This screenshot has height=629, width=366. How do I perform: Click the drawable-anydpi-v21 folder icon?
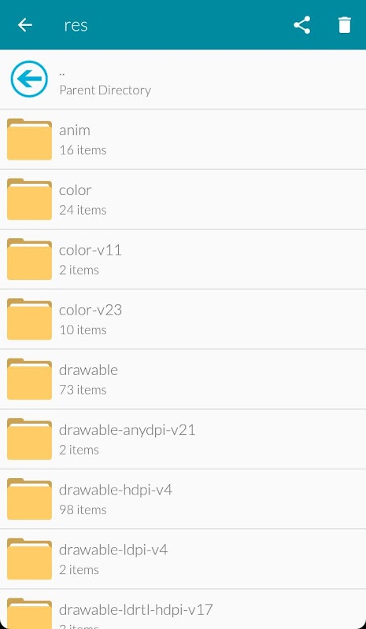[x=29, y=439]
